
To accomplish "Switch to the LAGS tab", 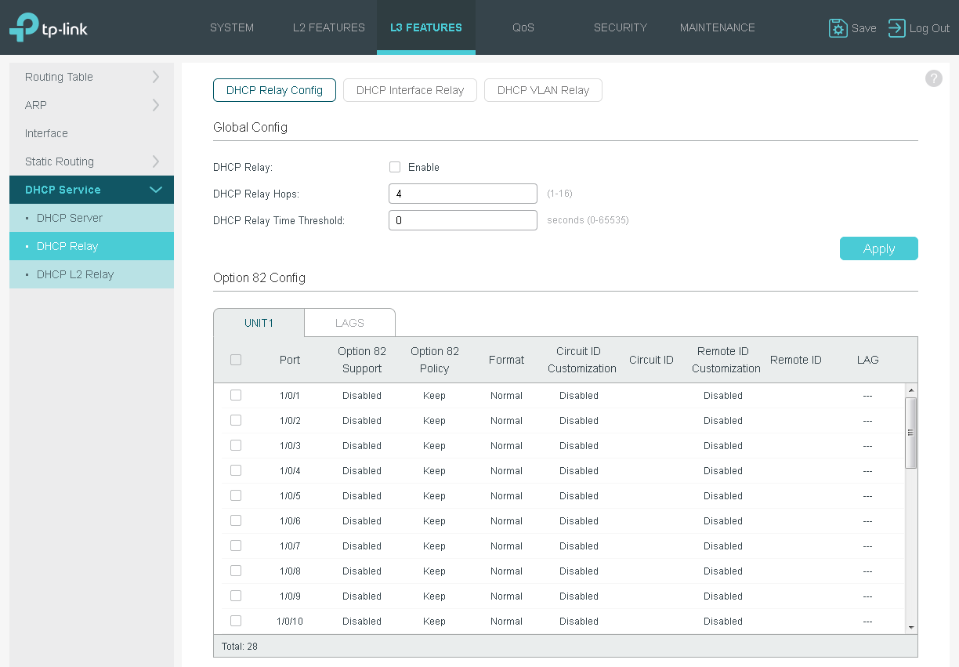I will pyautogui.click(x=349, y=323).
